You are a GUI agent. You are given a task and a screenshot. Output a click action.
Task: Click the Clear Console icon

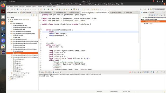coord(138,72)
